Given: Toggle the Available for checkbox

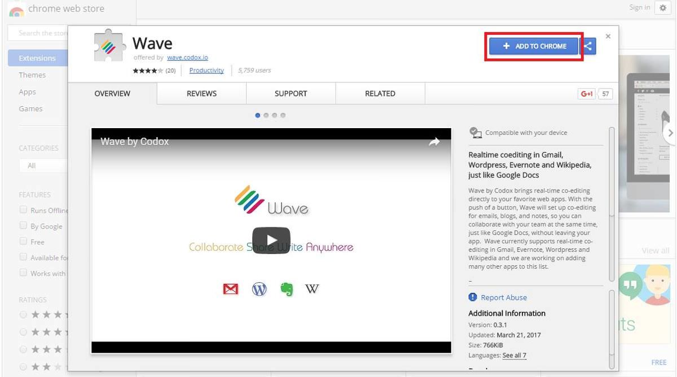Looking at the screenshot, I should (23, 257).
